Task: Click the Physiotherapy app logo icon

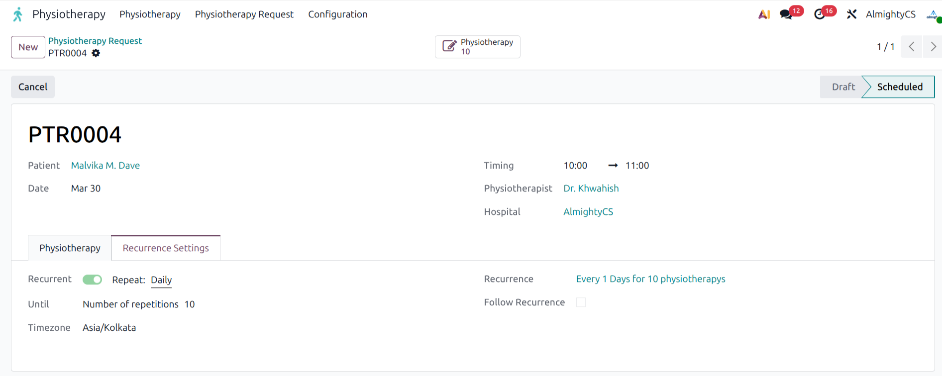Action: (x=18, y=14)
